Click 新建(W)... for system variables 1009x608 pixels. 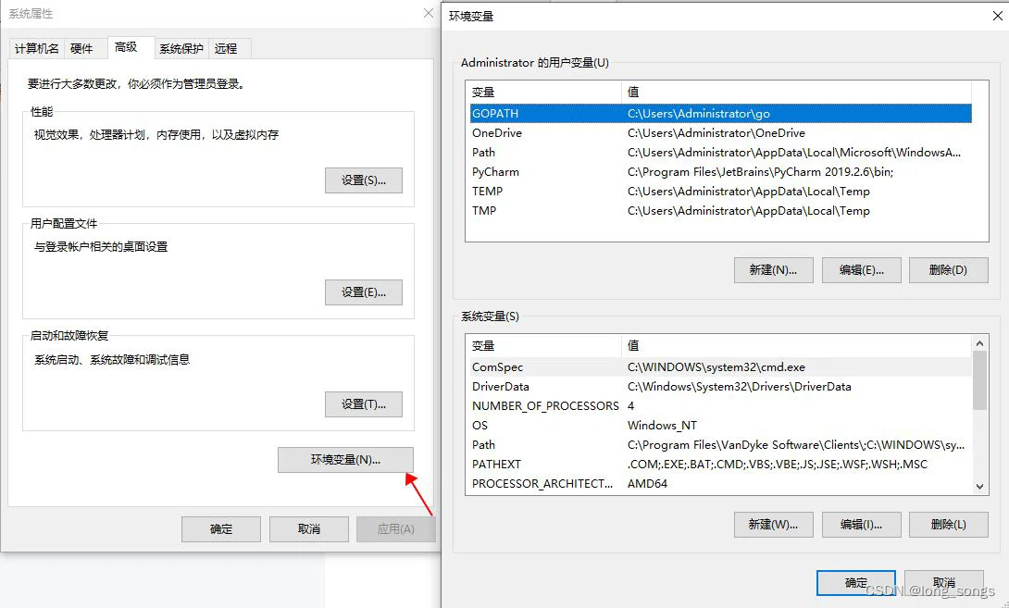pyautogui.click(x=774, y=525)
